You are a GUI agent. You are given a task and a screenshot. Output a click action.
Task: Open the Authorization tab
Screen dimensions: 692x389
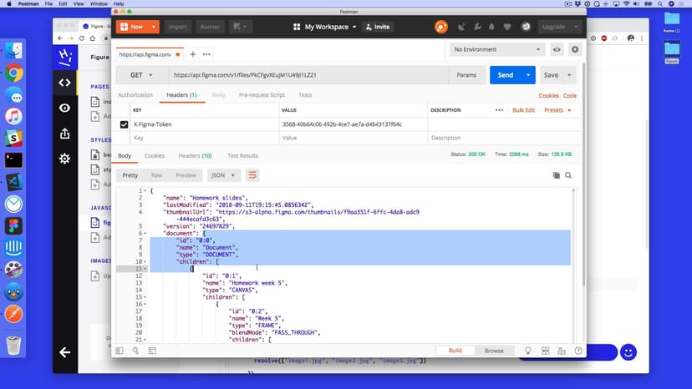point(135,95)
